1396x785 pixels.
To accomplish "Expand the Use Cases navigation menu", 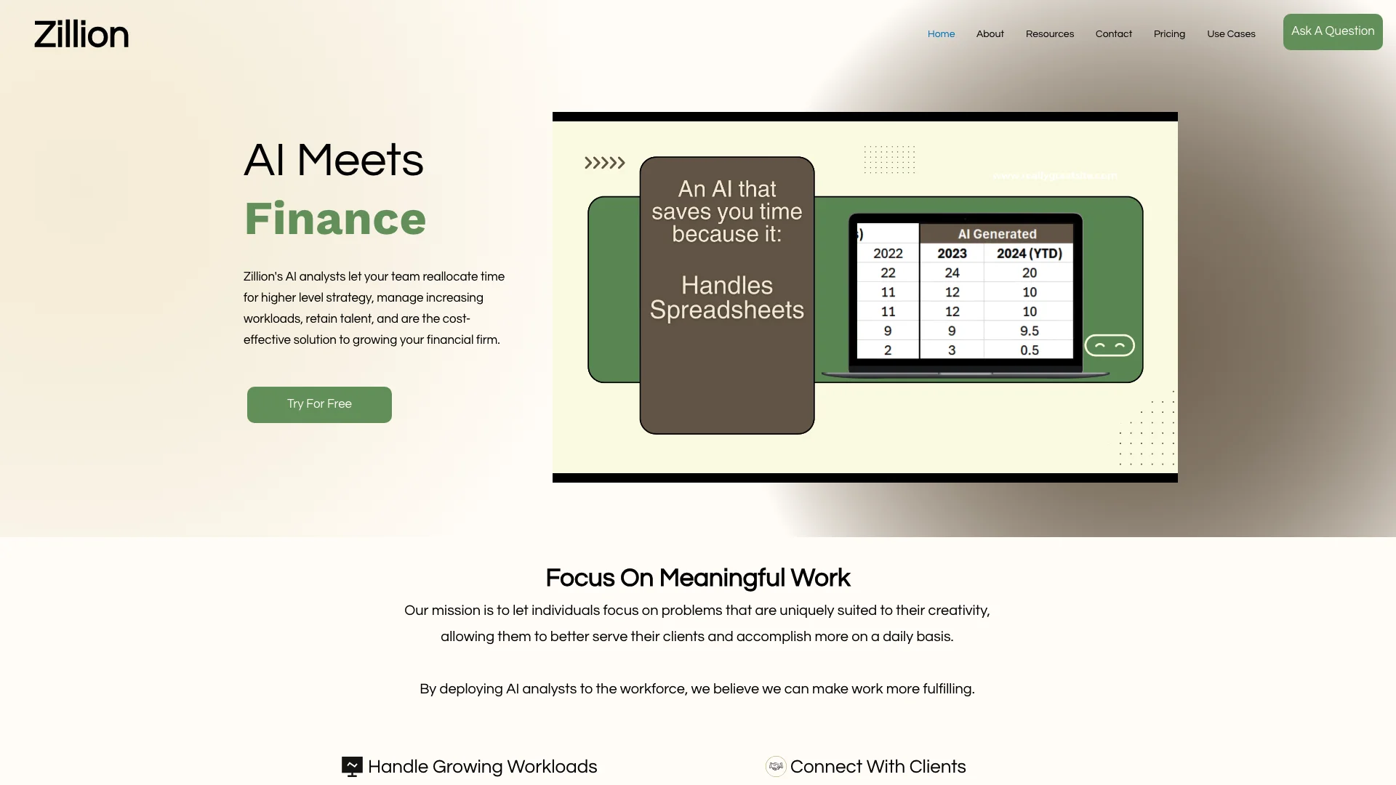I will (x=1231, y=33).
